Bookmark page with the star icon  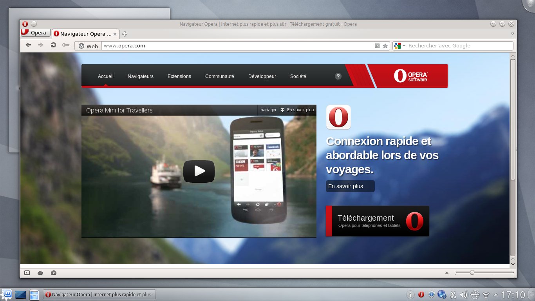[x=385, y=46]
